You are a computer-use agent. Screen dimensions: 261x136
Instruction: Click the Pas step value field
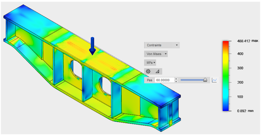pyautogui.click(x=165, y=80)
